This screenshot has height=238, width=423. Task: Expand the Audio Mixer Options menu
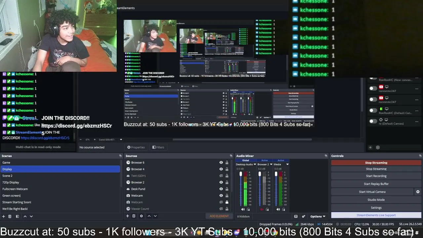(318, 217)
